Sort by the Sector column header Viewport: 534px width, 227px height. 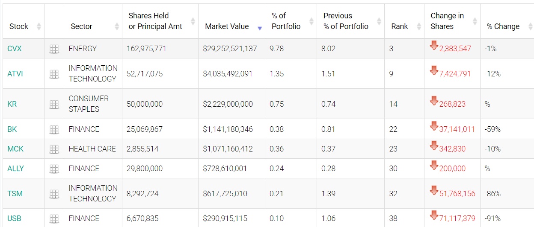pos(81,26)
